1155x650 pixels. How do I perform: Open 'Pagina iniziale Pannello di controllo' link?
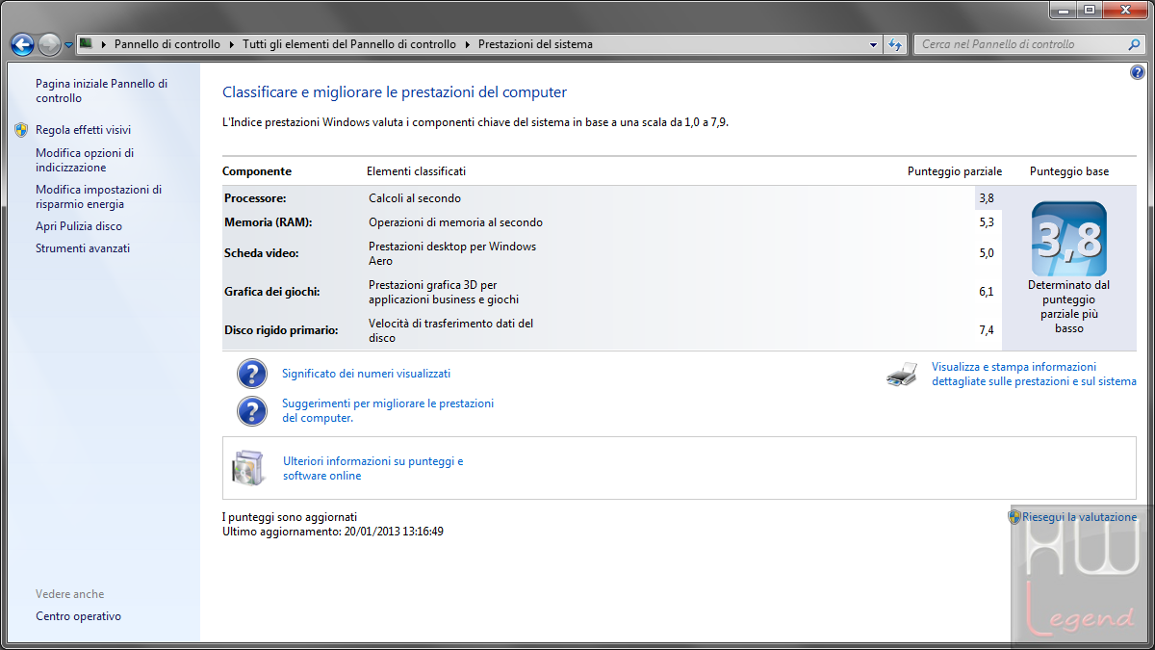coord(101,91)
